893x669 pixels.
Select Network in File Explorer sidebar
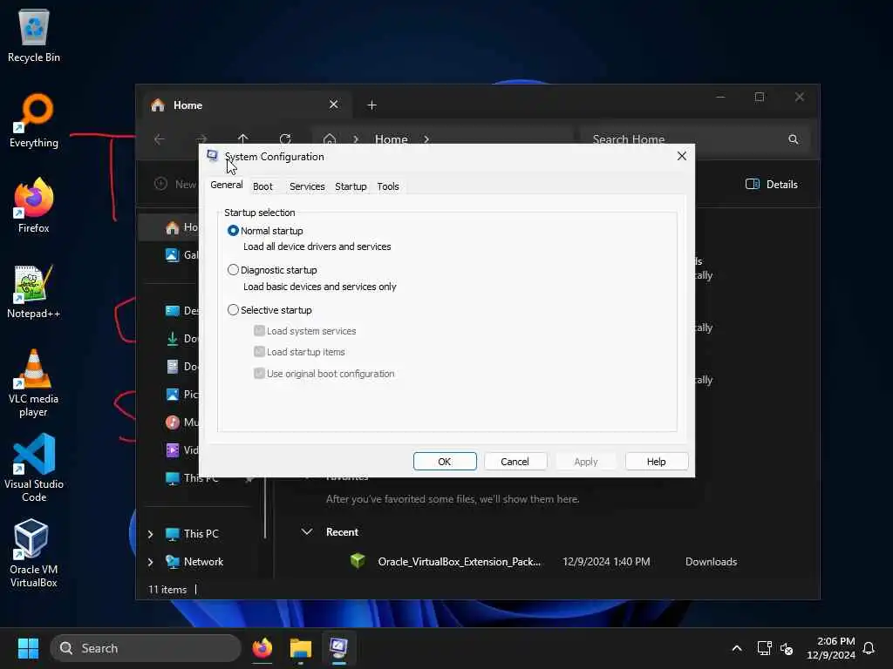(203, 562)
